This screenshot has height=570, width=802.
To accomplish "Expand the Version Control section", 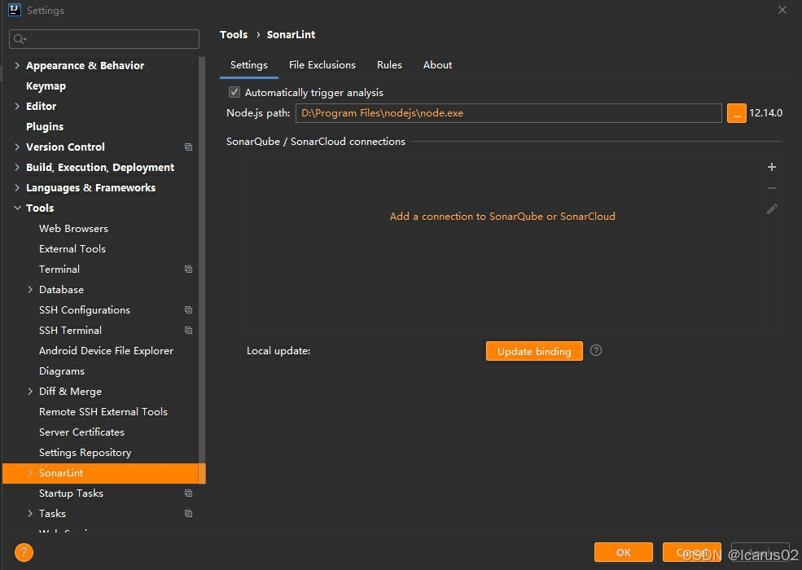I will pyautogui.click(x=17, y=147).
